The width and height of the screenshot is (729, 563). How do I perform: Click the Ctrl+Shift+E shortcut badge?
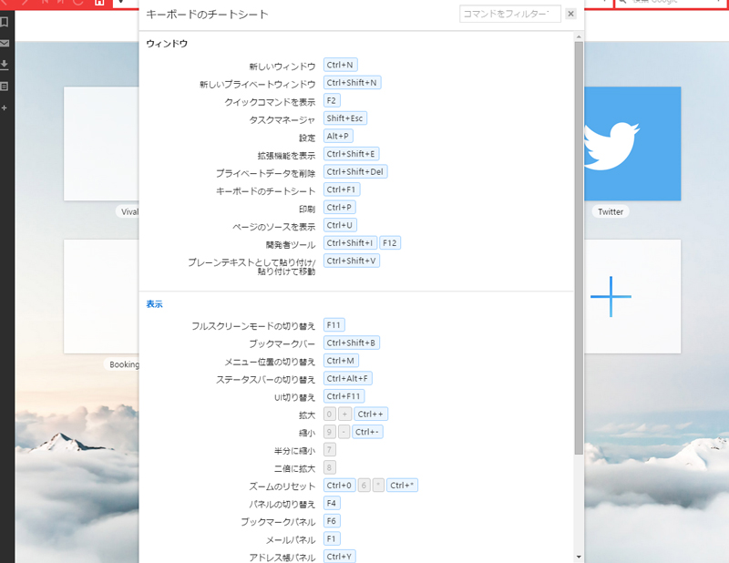351,154
